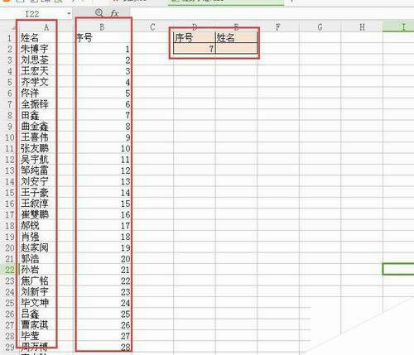Select the name 郝锐
The width and height of the screenshot is (414, 355).
click(x=30, y=225)
